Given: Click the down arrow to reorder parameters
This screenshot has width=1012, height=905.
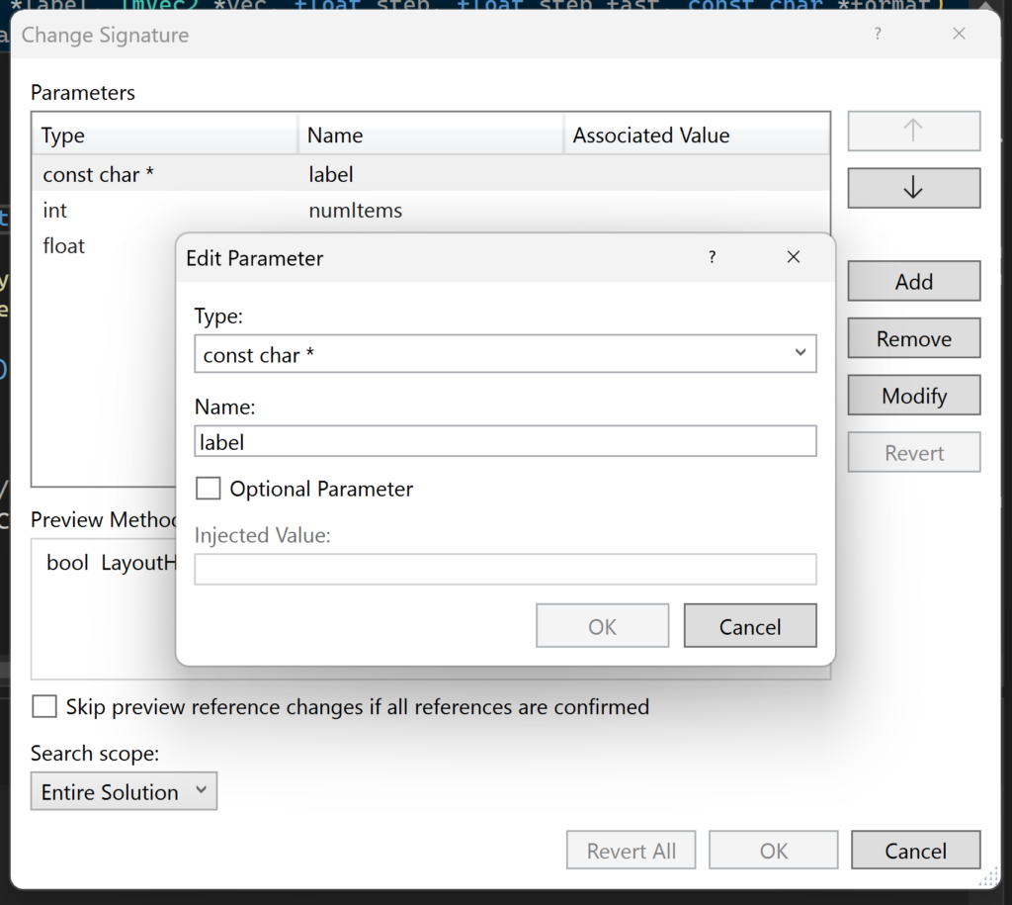Looking at the screenshot, I should click(912, 188).
